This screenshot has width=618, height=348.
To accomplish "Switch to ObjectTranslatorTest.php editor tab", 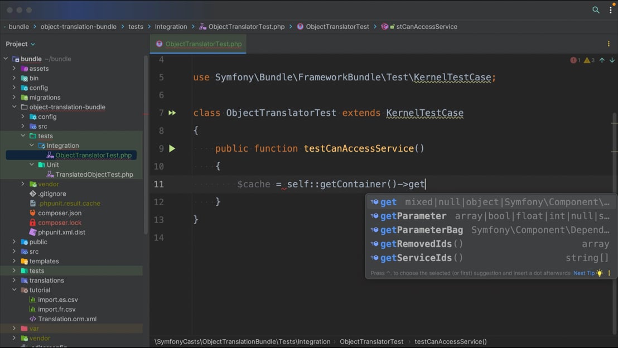I will tap(198, 43).
